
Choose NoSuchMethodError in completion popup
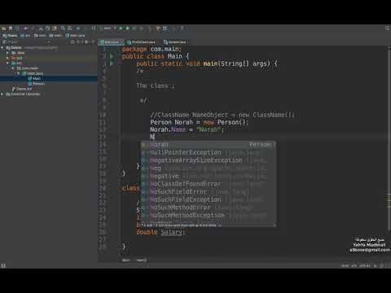point(209,208)
